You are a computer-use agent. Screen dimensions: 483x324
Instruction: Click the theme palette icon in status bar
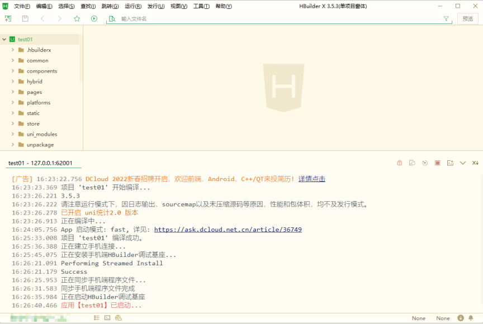pos(119,318)
